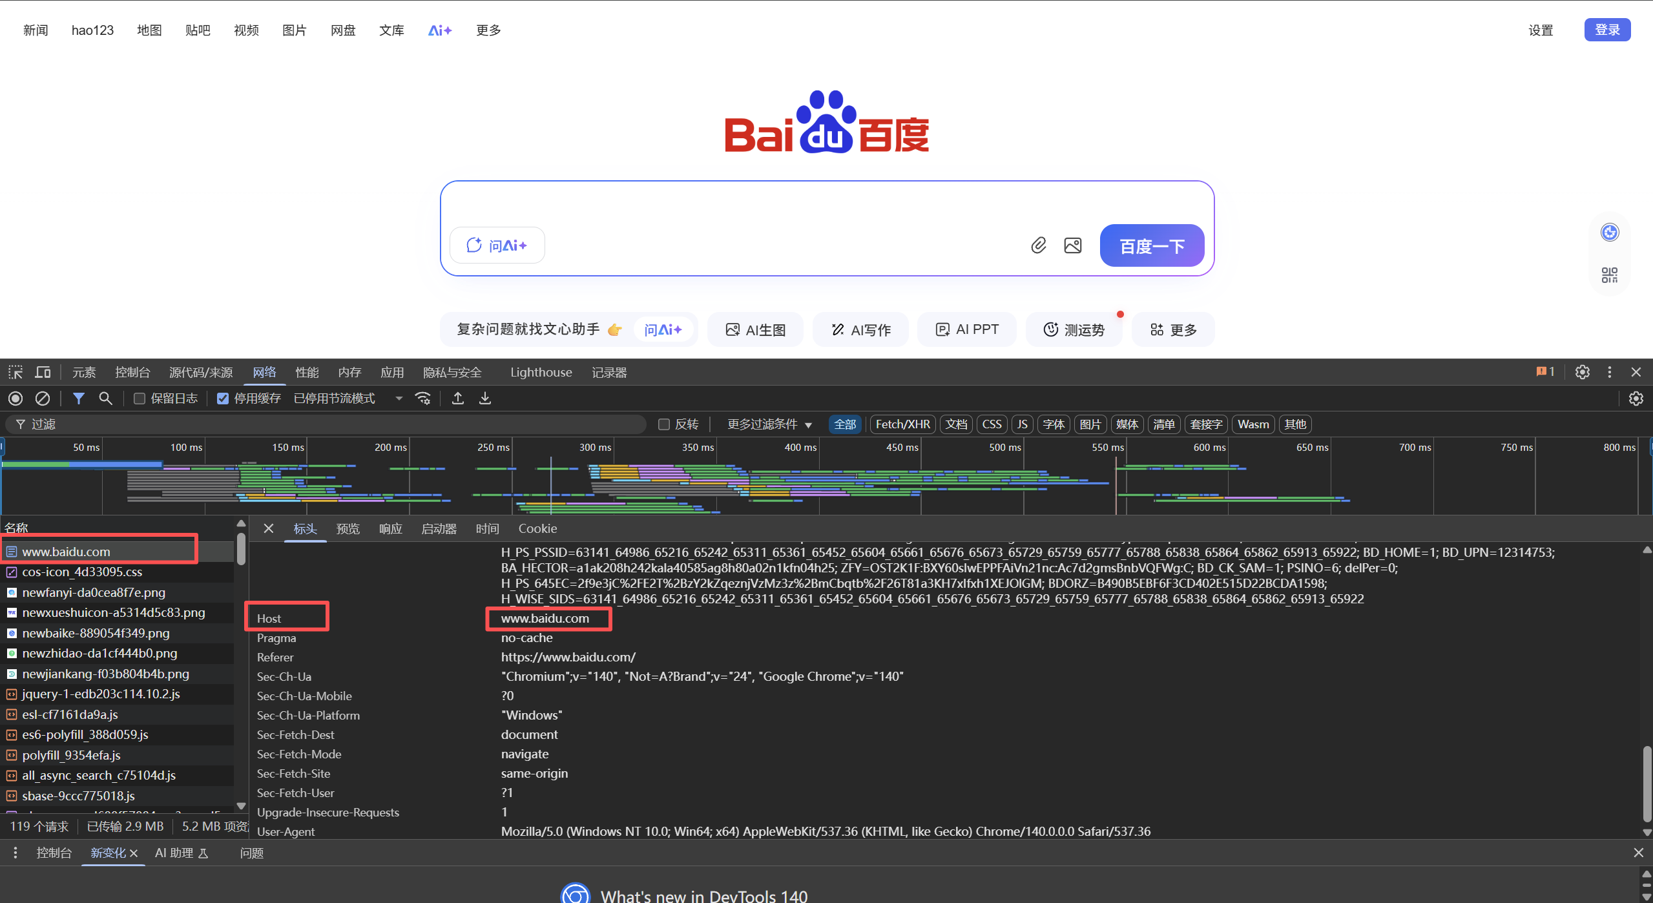The image size is (1653, 903).
Task: Open the 设置 link
Action: 1541,30
